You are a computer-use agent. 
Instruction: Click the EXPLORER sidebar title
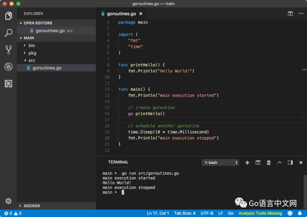point(33,14)
